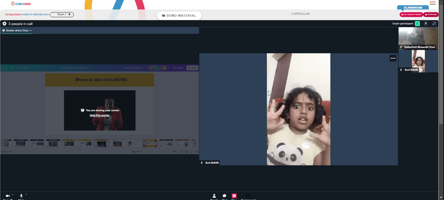Switch to the CURRICULUM tab

301,14
